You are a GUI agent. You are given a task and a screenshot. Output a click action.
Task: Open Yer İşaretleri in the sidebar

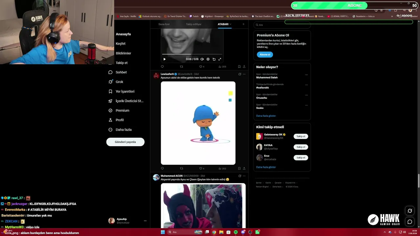tap(121, 91)
